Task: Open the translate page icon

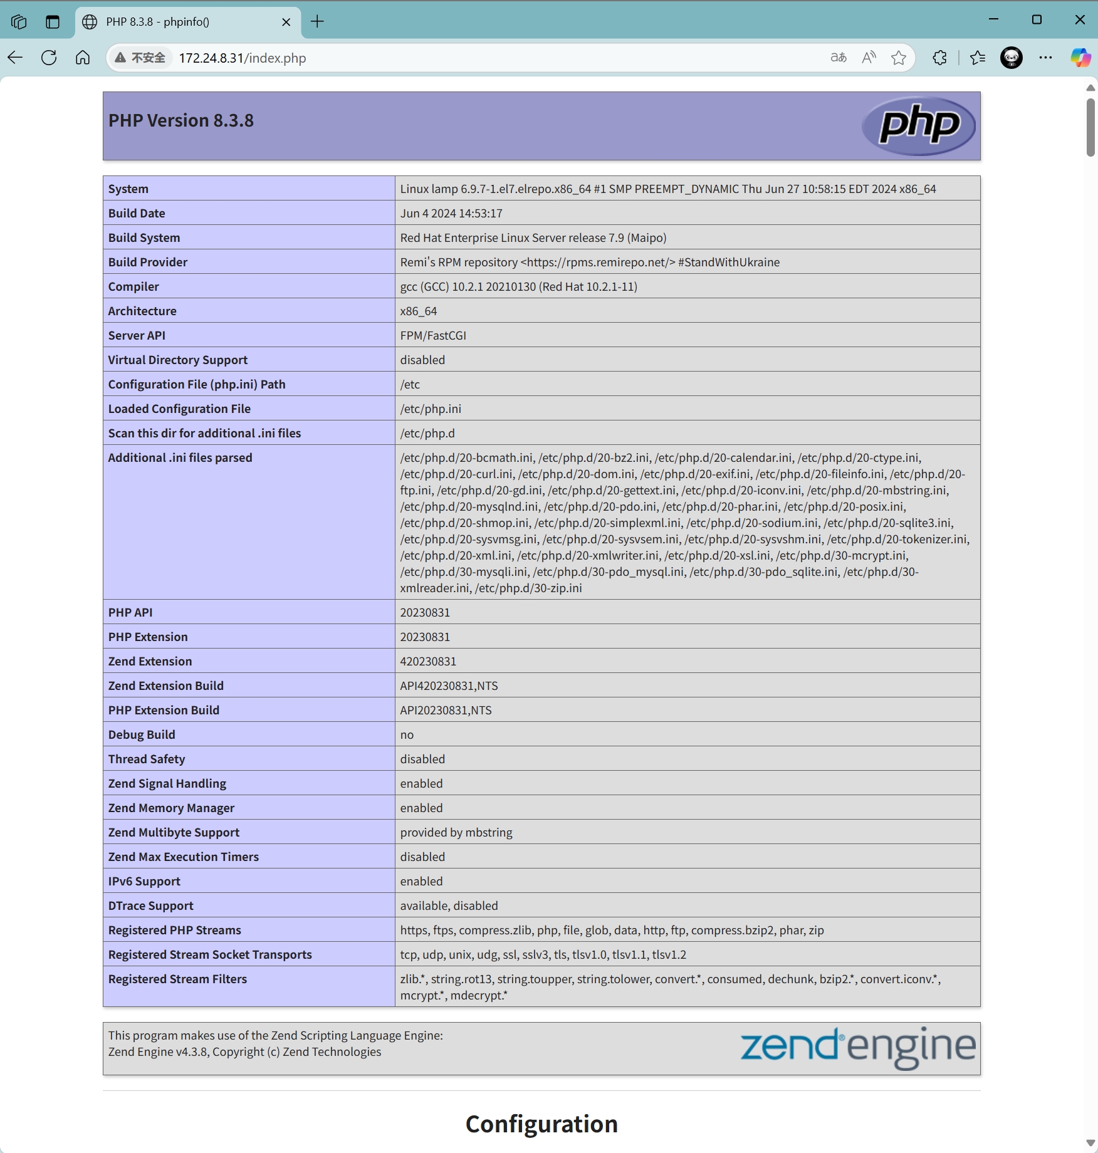Action: pos(839,58)
